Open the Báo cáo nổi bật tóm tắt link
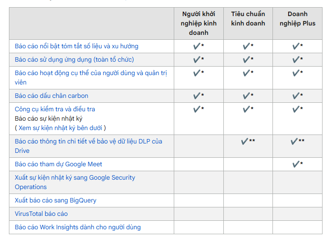Screen dimensions: 327x236 [76, 46]
